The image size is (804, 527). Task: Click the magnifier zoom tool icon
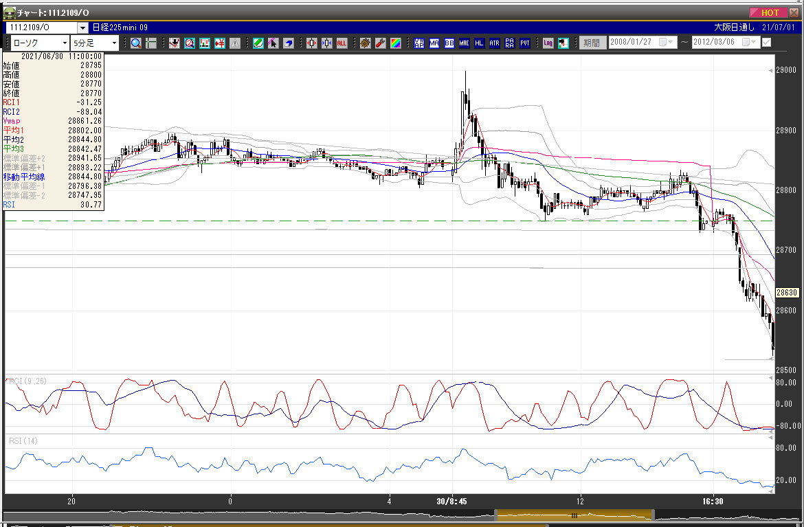[x=136, y=43]
